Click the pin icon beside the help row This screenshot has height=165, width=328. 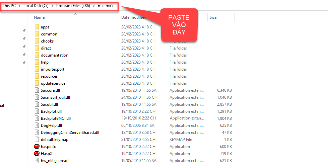pyautogui.click(x=24, y=63)
